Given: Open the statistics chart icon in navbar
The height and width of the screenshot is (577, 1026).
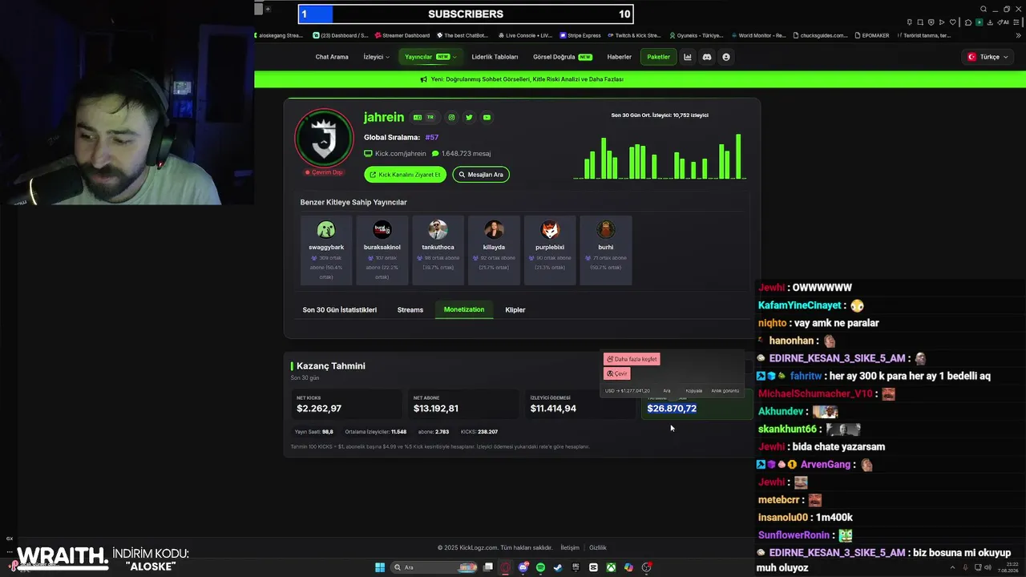Looking at the screenshot, I should [687, 57].
